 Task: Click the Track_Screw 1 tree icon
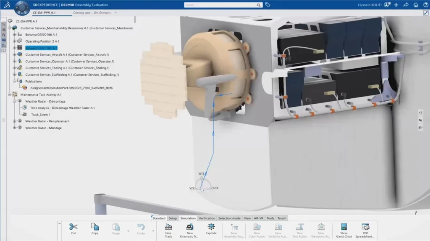tap(25, 115)
